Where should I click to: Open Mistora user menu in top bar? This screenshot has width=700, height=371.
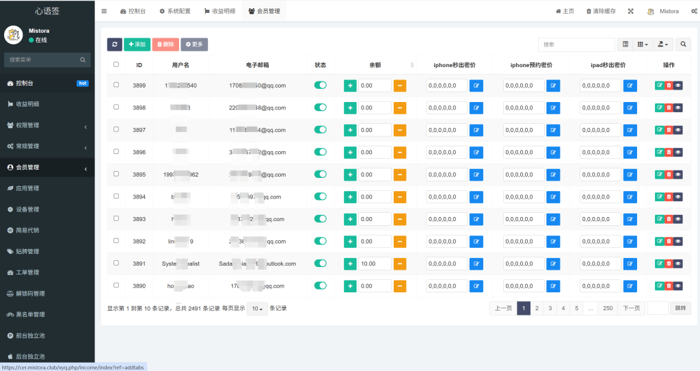click(x=663, y=11)
